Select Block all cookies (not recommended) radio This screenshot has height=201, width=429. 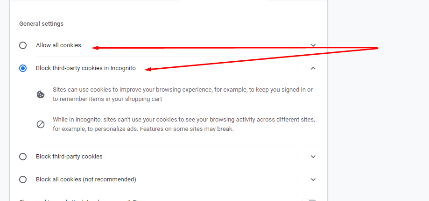(23, 179)
